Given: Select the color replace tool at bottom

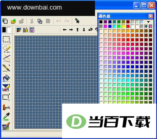Looking at the screenshot, I should coord(6,126).
